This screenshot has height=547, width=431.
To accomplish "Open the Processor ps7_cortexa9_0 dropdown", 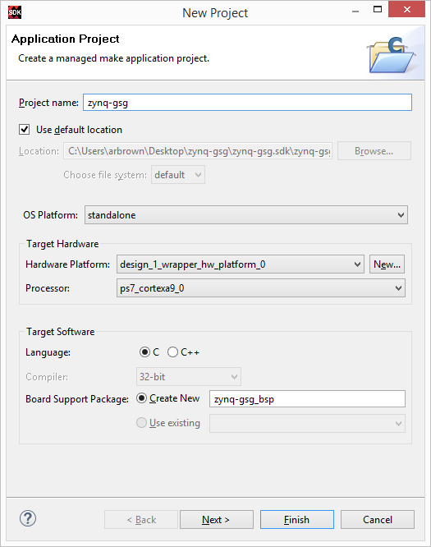I will pyautogui.click(x=261, y=288).
